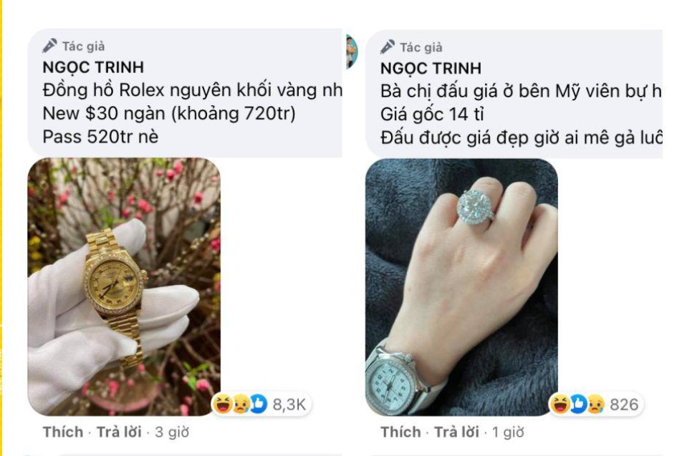Click the sad emoji reaction under the ring photo
This screenshot has height=456, width=692.
(x=595, y=404)
